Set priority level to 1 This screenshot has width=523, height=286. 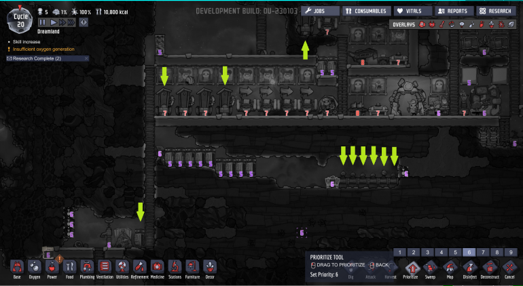[400, 252]
